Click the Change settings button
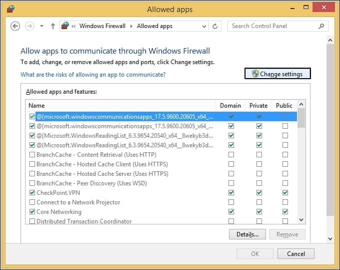Viewport: 340px width, 270px height. coord(277,74)
